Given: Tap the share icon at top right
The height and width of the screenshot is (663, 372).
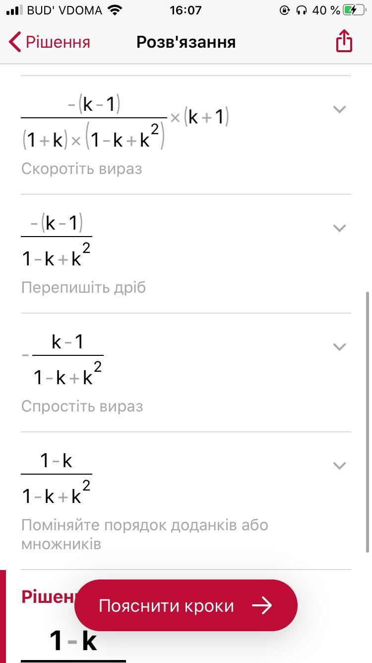Looking at the screenshot, I should point(344,41).
